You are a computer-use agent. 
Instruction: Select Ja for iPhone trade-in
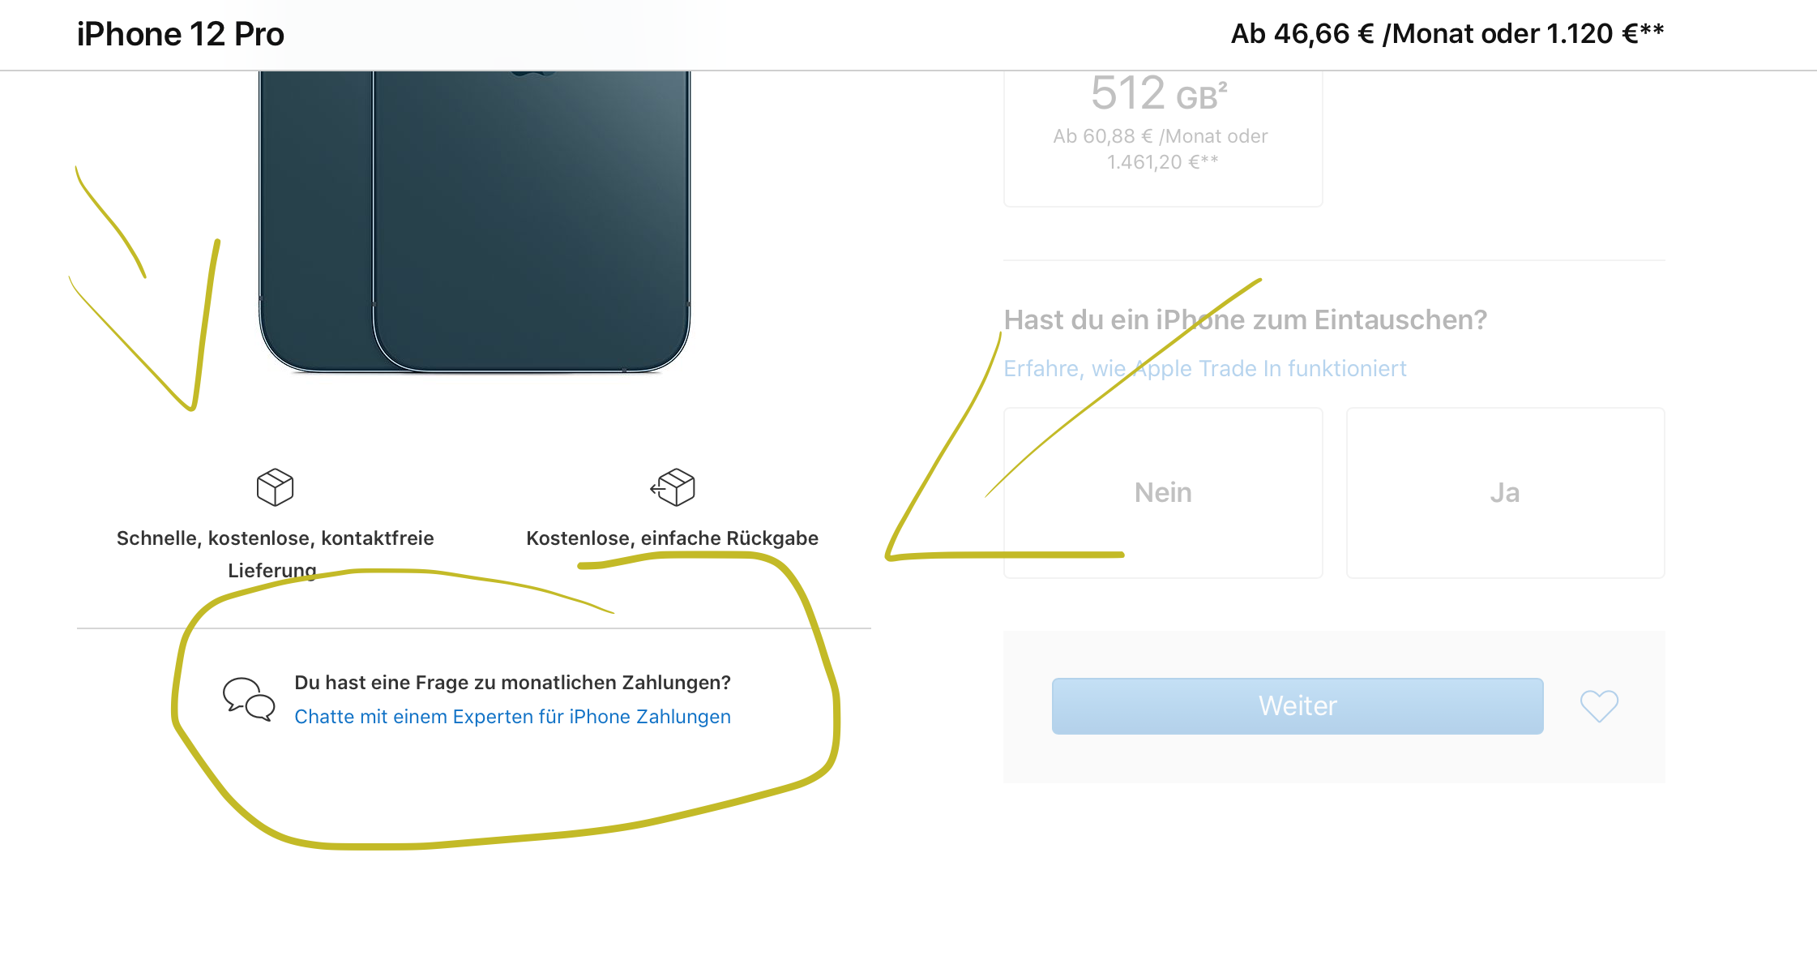pos(1505,493)
